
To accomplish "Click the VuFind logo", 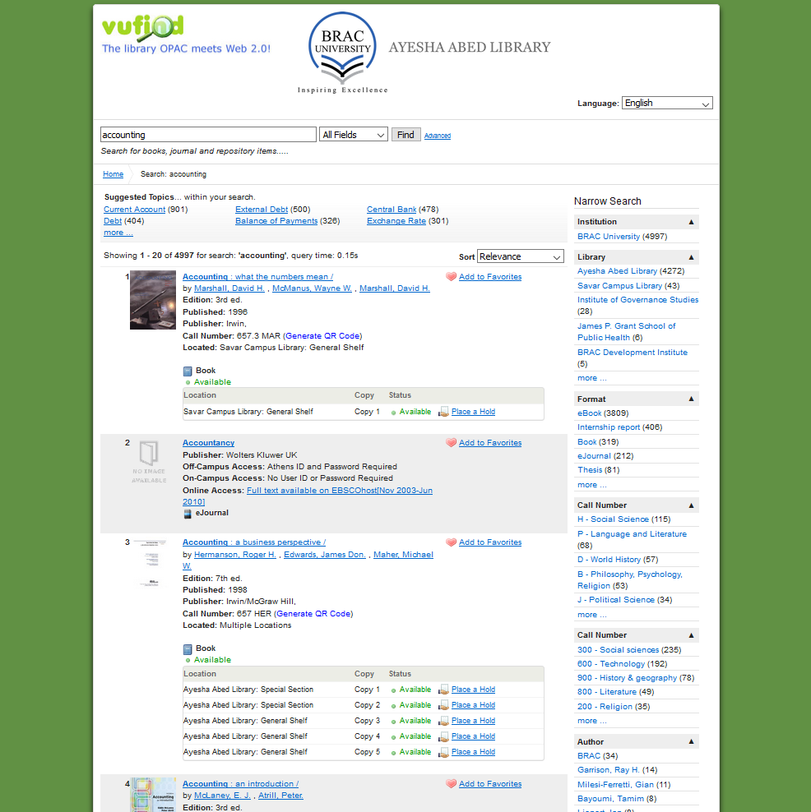I will 142,29.
